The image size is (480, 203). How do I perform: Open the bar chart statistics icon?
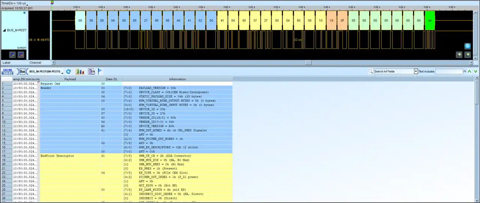[x=80, y=71]
